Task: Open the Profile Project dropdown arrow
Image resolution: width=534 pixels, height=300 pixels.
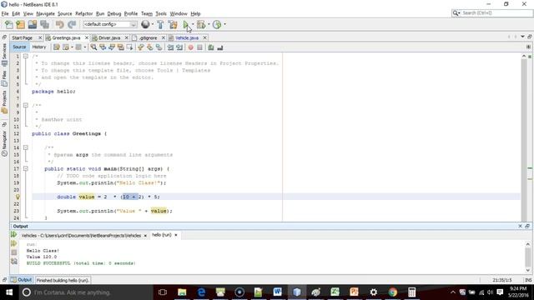Action: click(224, 24)
